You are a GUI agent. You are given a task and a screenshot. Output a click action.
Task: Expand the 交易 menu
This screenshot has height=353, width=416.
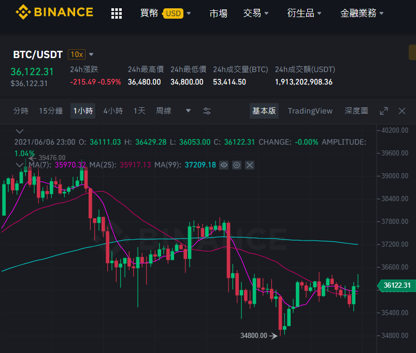pos(256,13)
